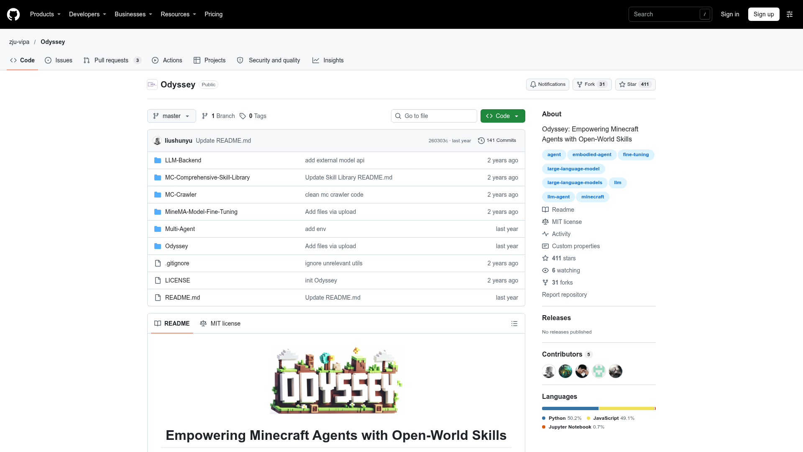Screen dimensions: 803x452
Task: Click liushunyu commit author avatar
Action: tap(157, 141)
